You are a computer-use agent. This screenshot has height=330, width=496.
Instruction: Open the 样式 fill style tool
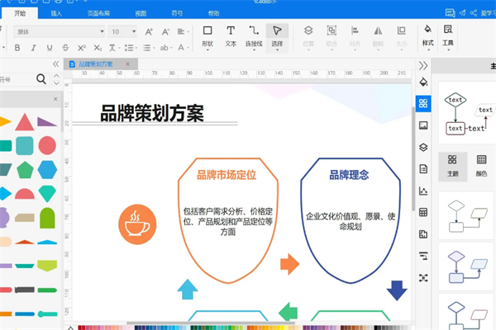[x=427, y=36]
